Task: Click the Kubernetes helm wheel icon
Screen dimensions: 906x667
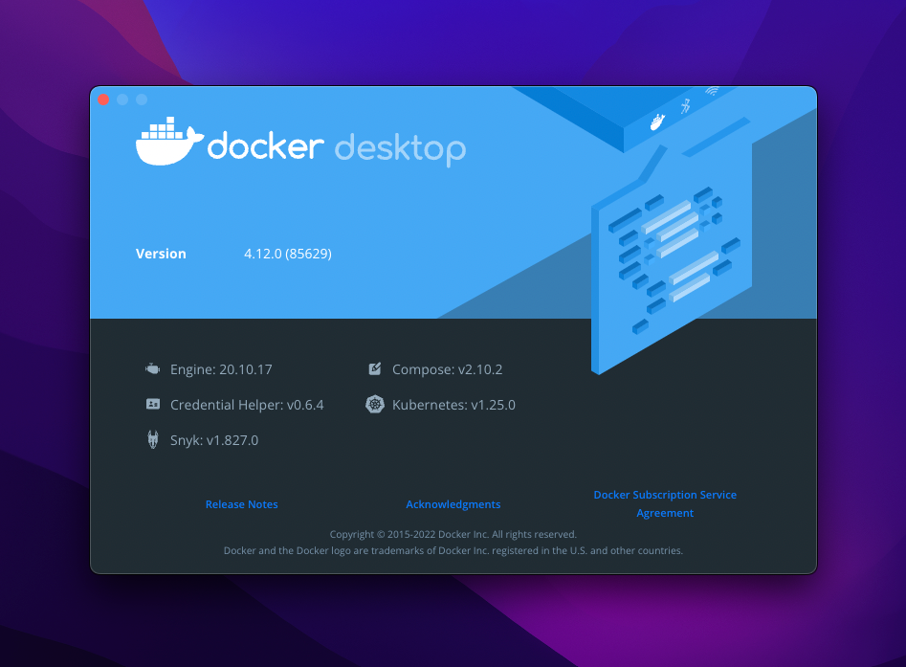Action: click(x=375, y=404)
